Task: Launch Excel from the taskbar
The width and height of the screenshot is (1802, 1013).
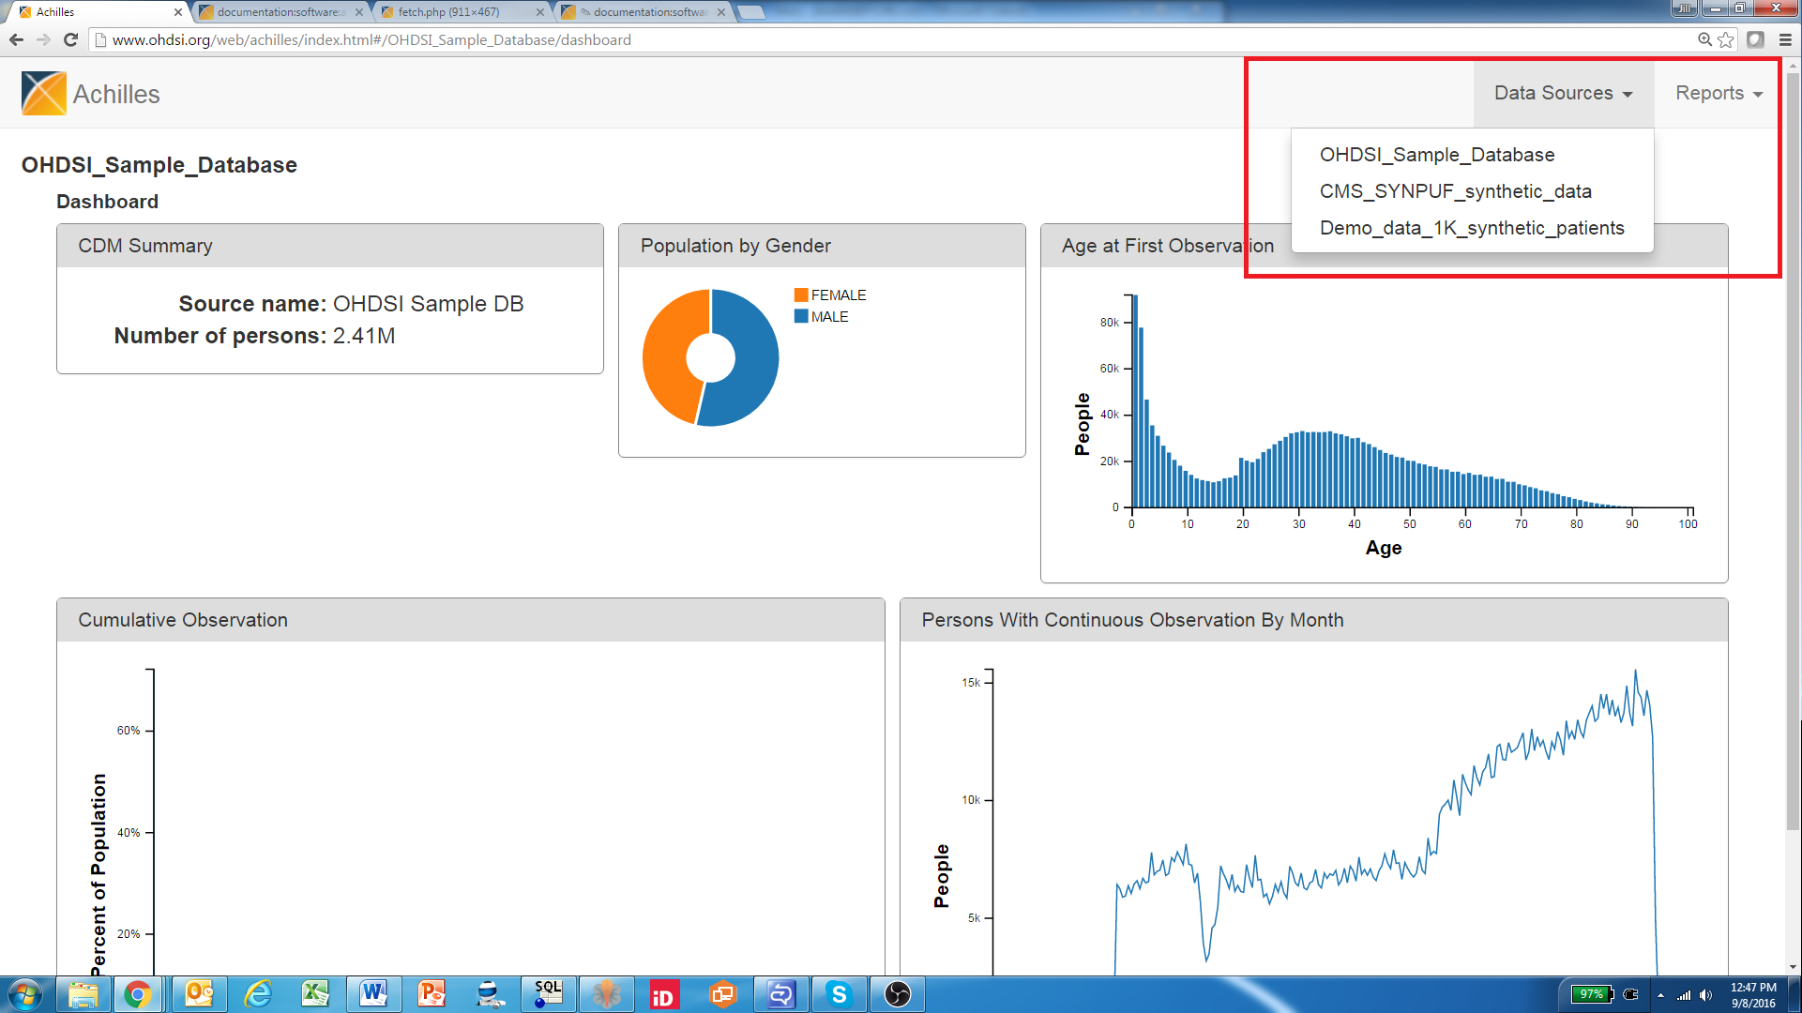Action: (x=315, y=994)
